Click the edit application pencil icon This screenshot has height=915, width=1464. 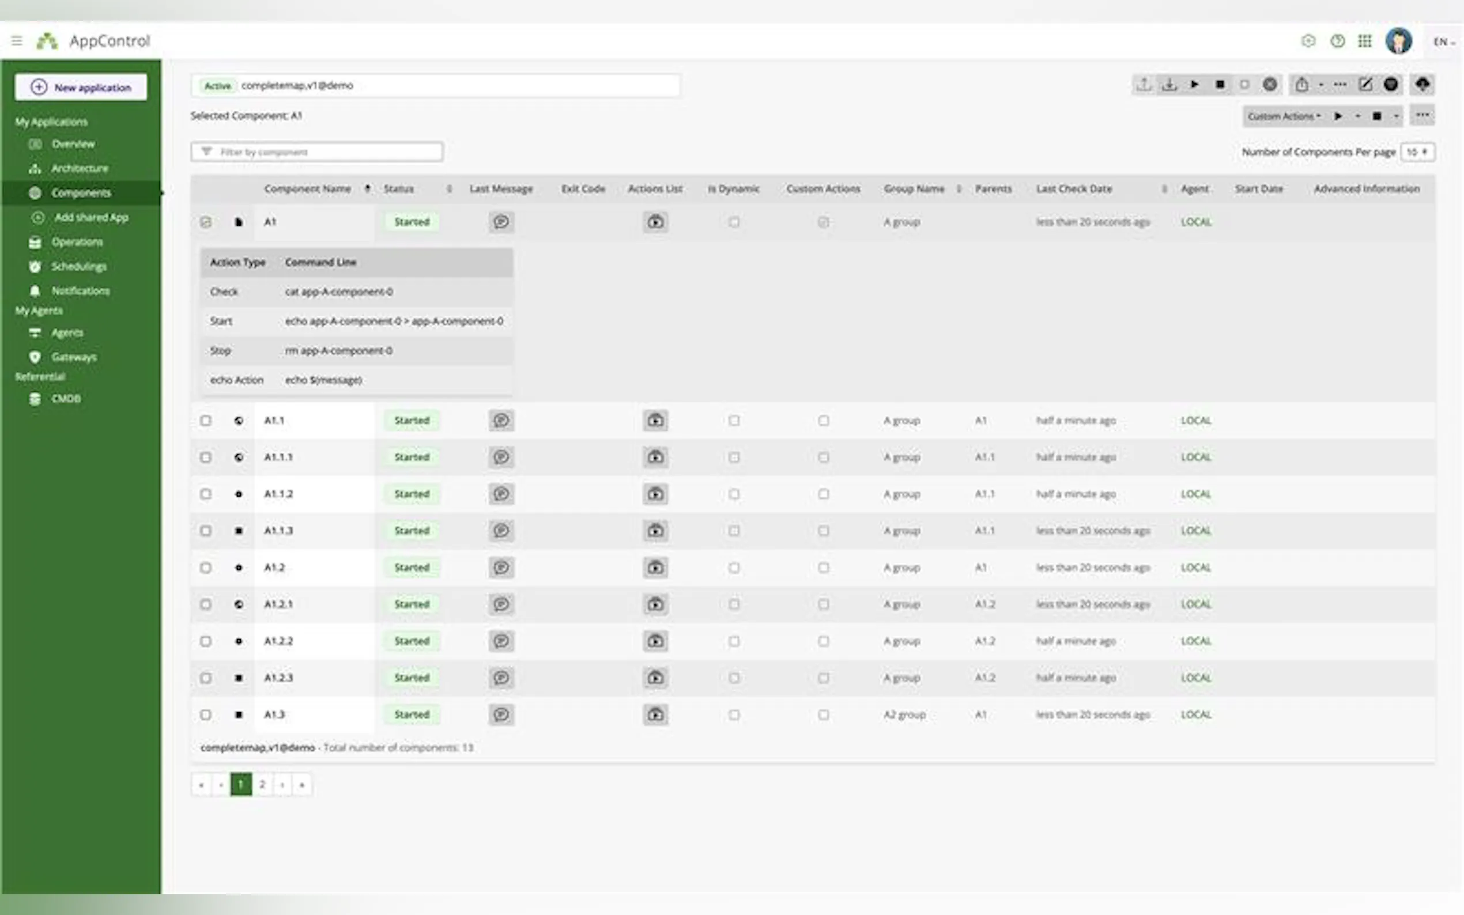point(1365,85)
